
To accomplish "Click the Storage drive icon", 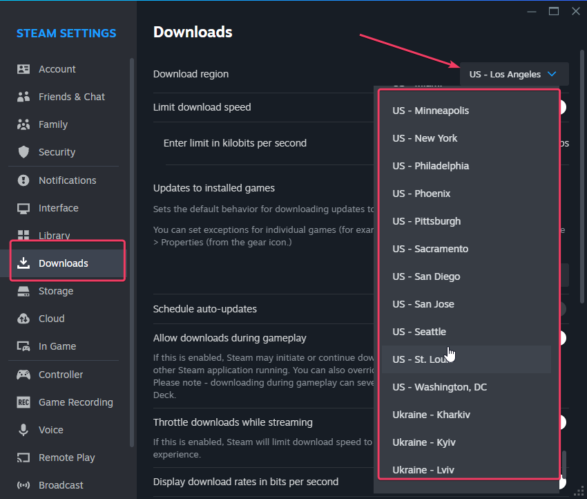I will pyautogui.click(x=23, y=291).
